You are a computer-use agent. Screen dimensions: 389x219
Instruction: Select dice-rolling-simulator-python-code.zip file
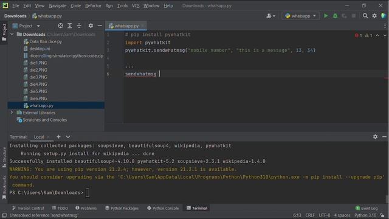coord(66,56)
